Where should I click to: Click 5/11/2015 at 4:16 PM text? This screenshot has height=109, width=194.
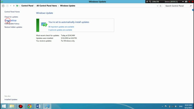pos(69,38)
